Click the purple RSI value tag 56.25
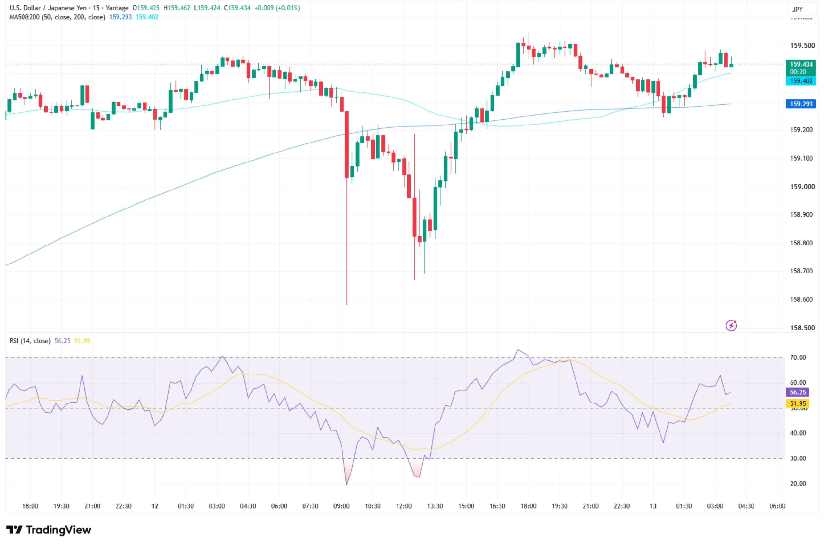This screenshot has width=824, height=546. click(798, 392)
